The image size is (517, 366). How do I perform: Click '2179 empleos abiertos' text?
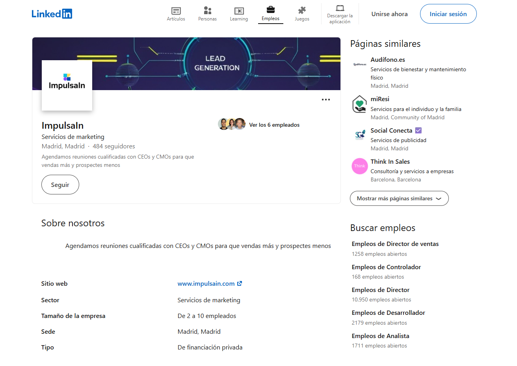click(x=379, y=323)
